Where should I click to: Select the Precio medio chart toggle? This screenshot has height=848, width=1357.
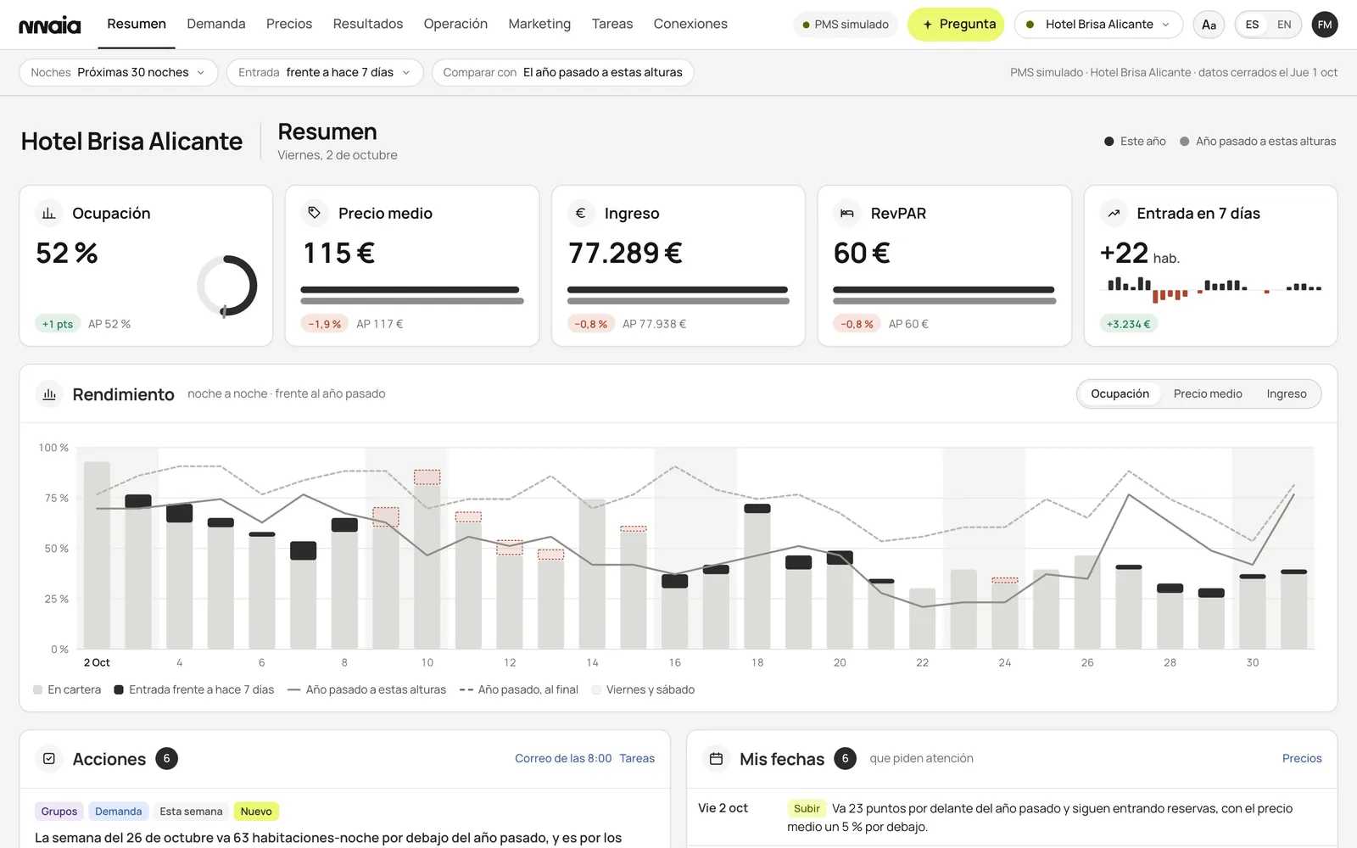pos(1208,393)
